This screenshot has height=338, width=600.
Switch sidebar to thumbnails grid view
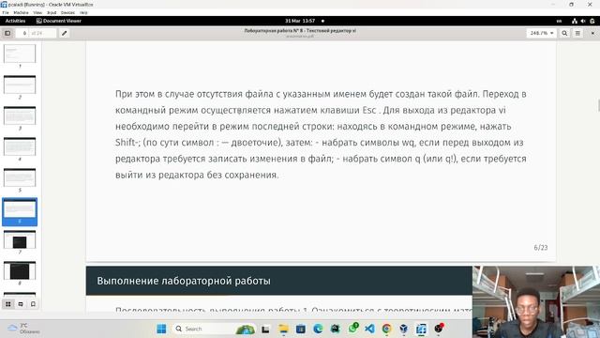[8, 304]
